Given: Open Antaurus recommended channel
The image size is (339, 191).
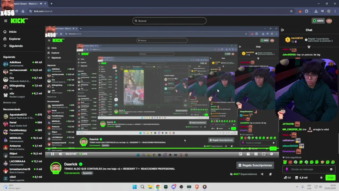Looking at the screenshot, I should 22,147.
